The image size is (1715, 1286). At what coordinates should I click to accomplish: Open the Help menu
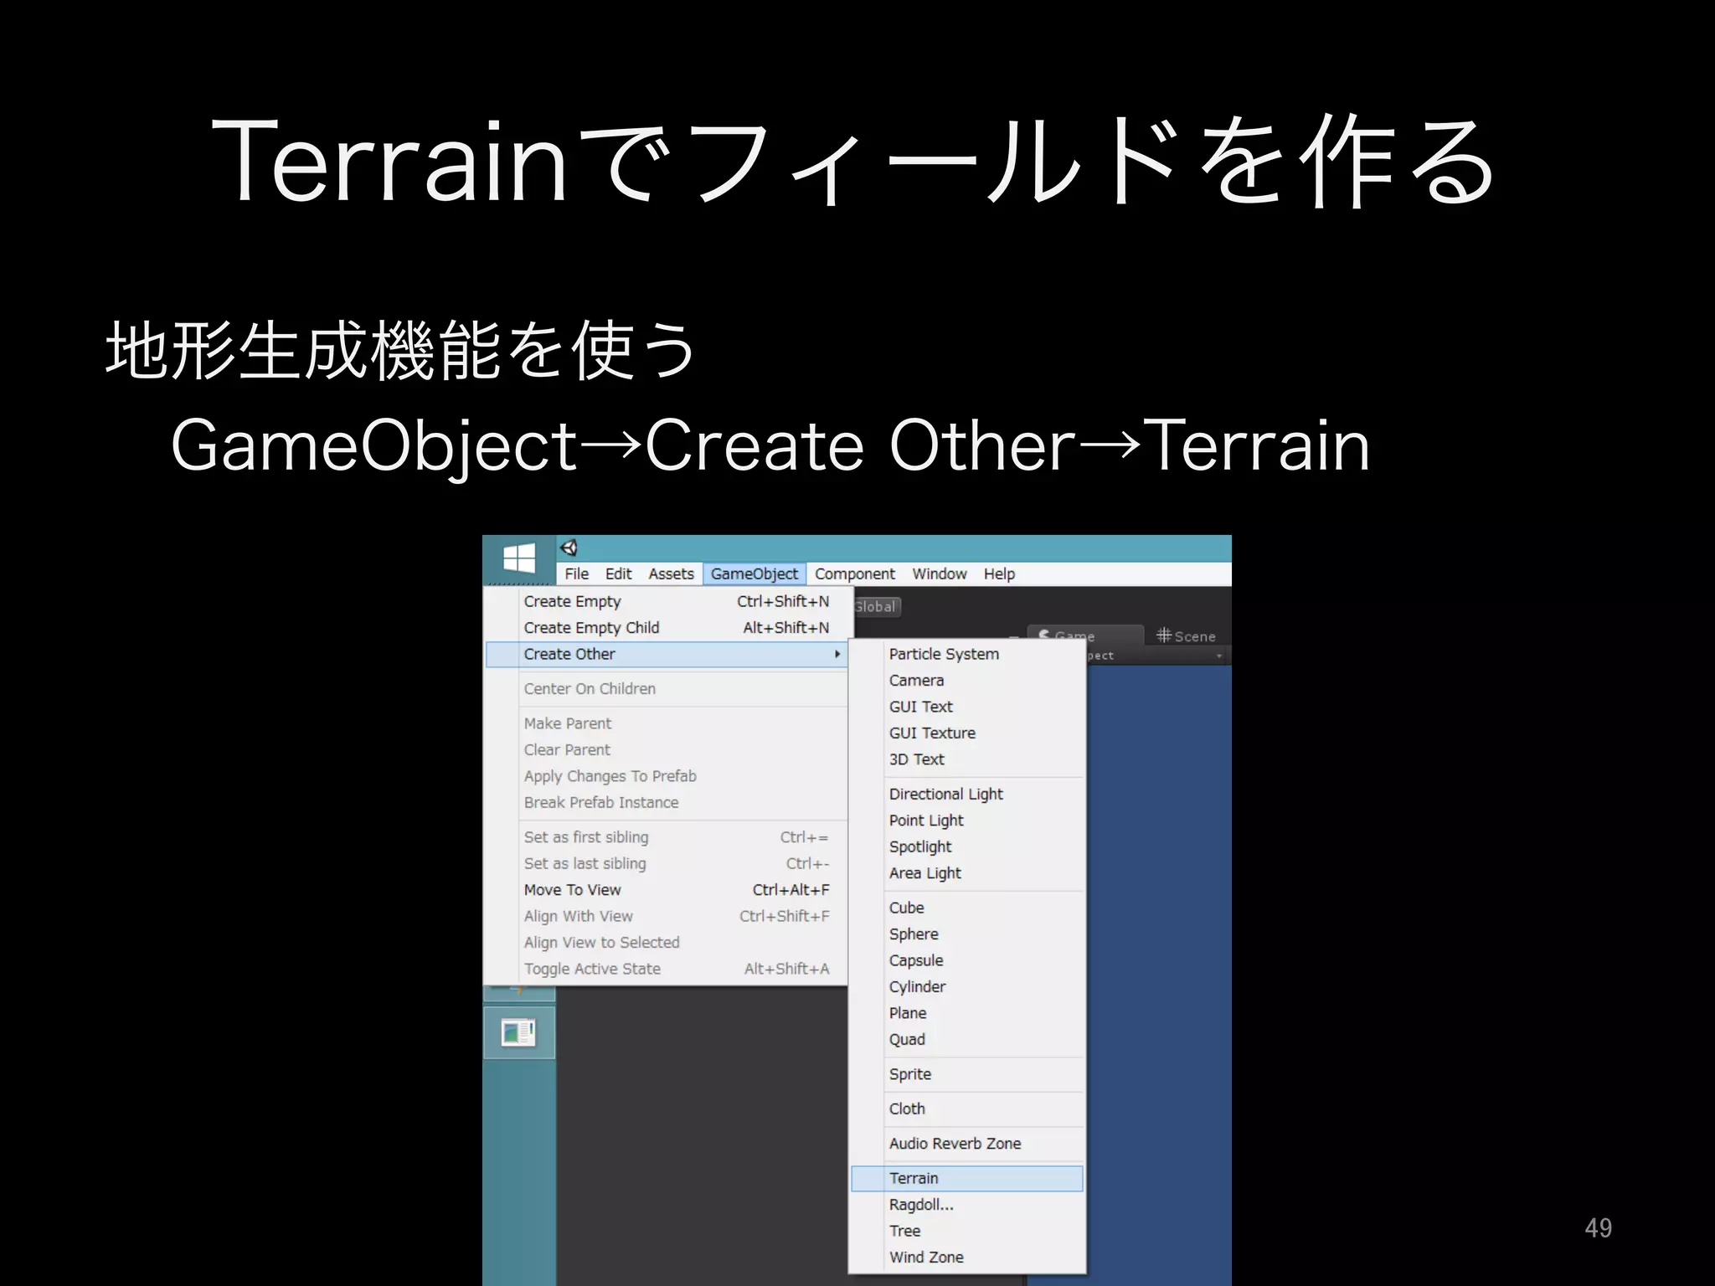pos(999,574)
